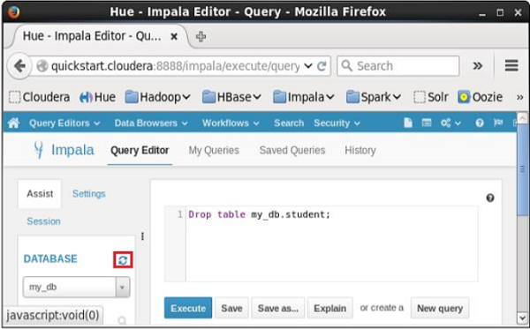The height and width of the screenshot is (329, 530).
Task: Open the new document icon in Hue toolbar
Action: [x=408, y=123]
